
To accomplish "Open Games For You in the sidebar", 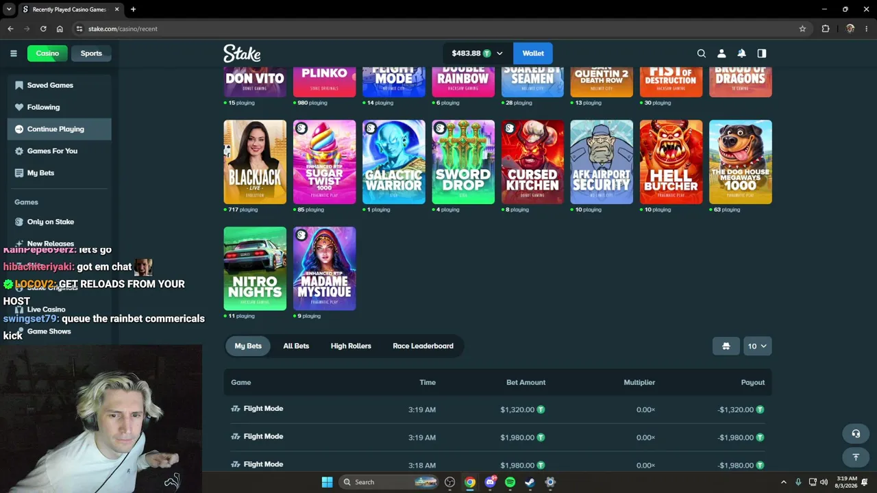I will pyautogui.click(x=60, y=151).
